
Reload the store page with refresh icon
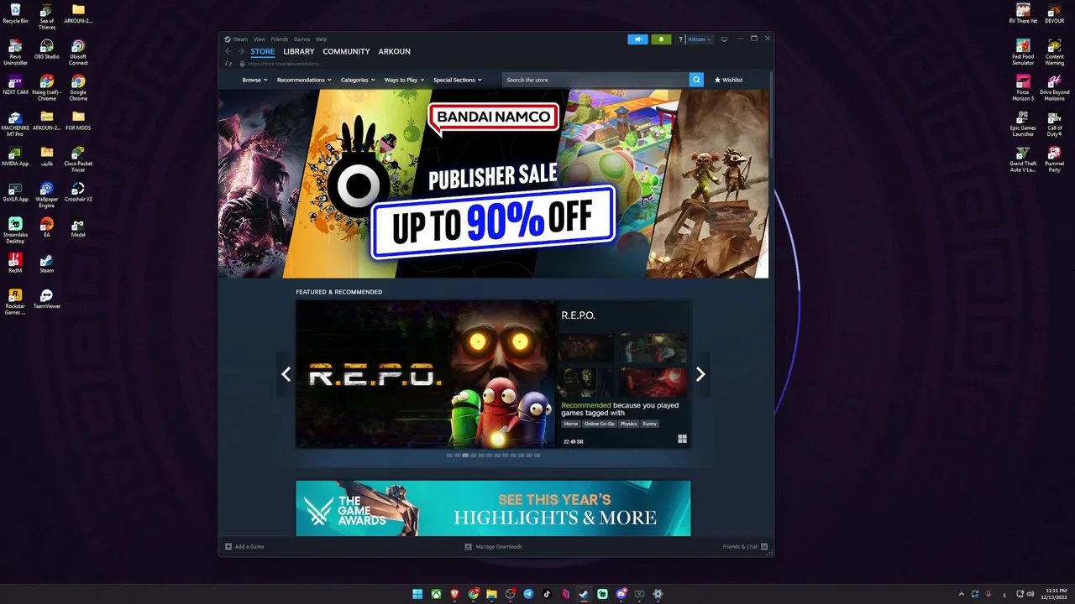point(228,64)
